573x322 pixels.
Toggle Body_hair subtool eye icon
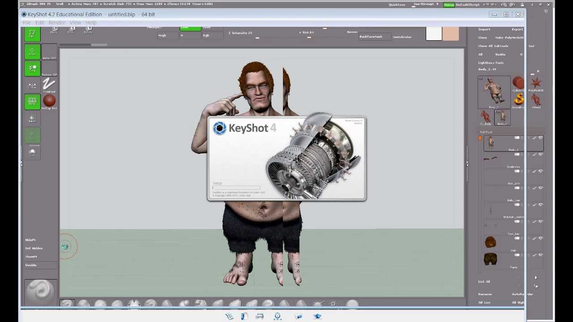540,188
